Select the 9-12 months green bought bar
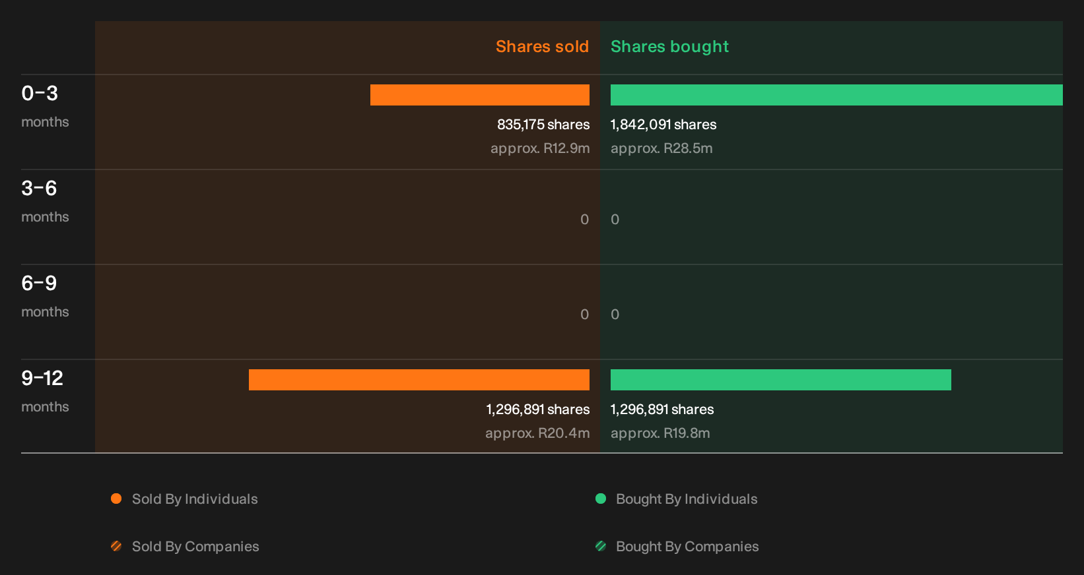 pyautogui.click(x=781, y=380)
